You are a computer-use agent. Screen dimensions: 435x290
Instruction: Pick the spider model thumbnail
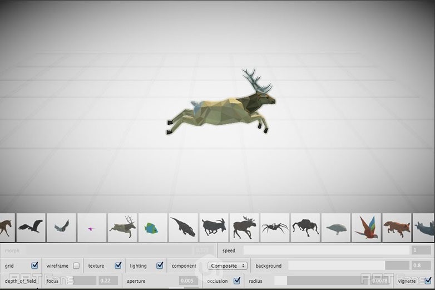275,227
